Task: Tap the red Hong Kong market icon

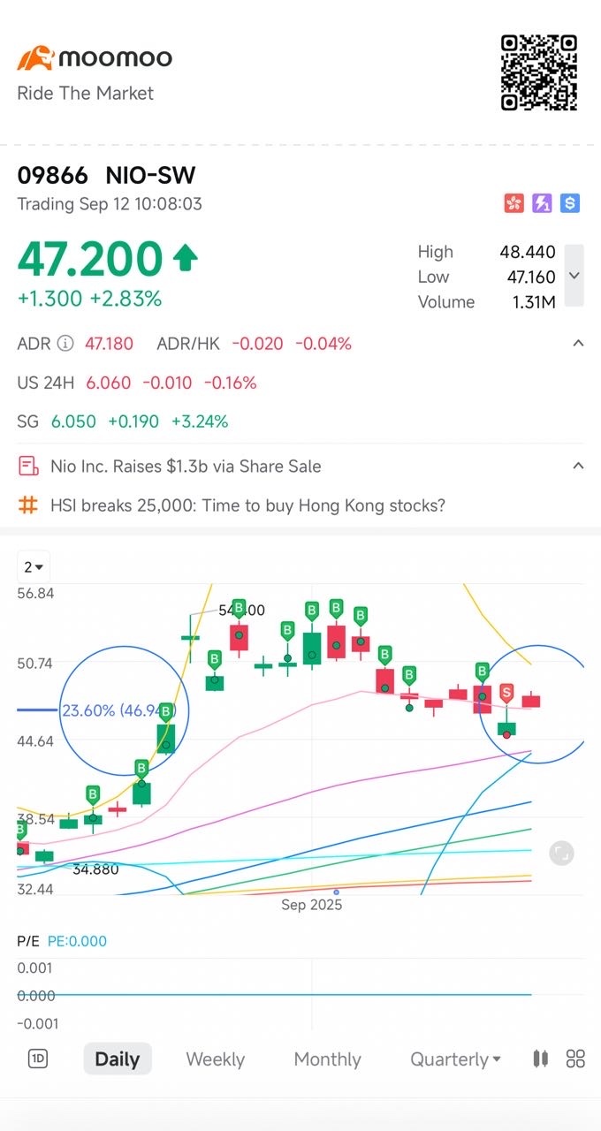Action: [x=514, y=204]
